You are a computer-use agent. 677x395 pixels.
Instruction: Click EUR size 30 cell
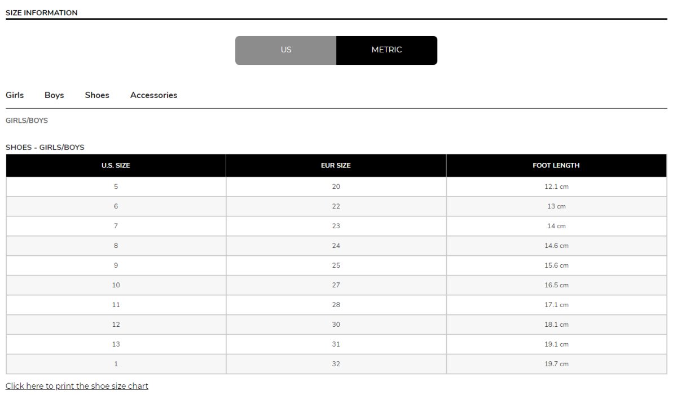pyautogui.click(x=336, y=325)
